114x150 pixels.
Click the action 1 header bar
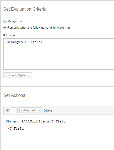coord(59,110)
